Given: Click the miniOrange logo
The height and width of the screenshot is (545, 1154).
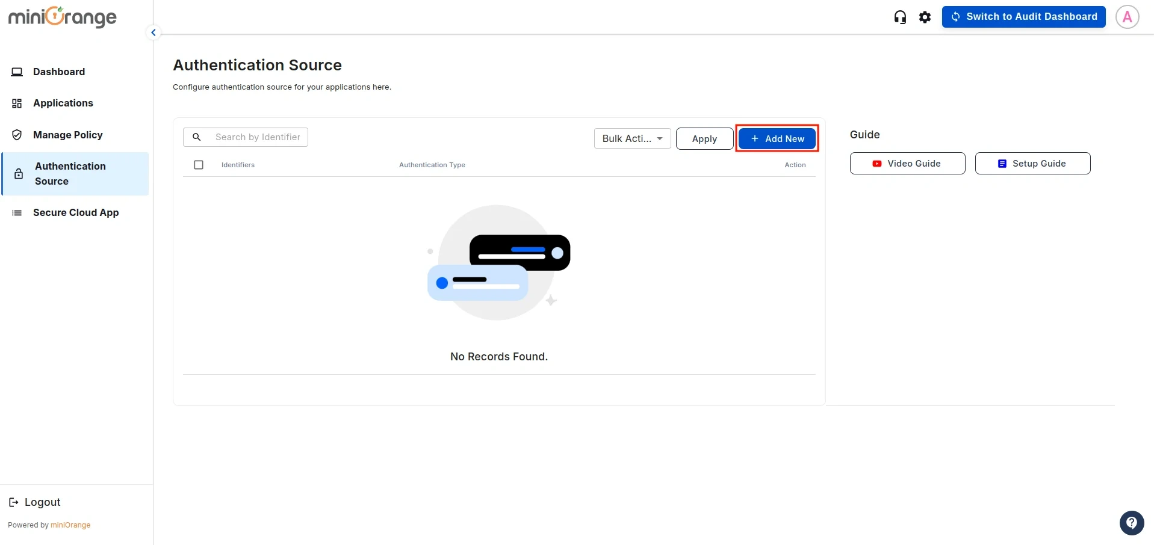Looking at the screenshot, I should 62,17.
